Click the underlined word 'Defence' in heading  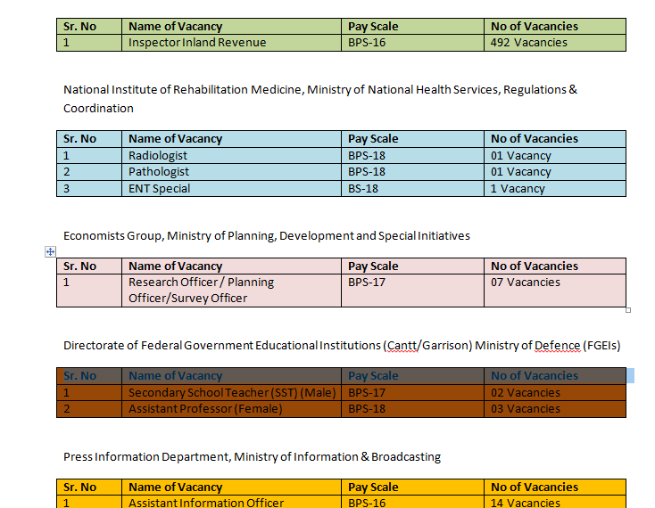pos(557,346)
